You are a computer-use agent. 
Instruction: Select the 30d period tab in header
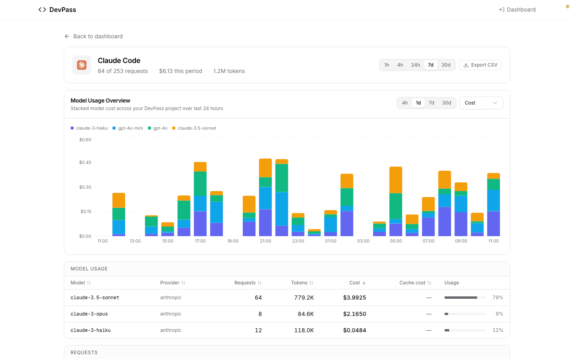click(x=446, y=65)
